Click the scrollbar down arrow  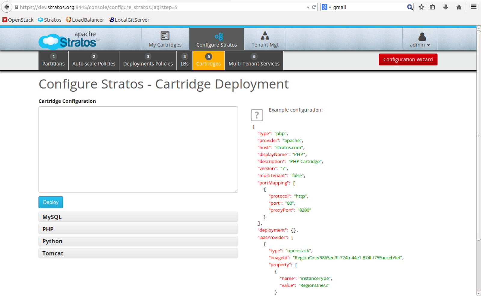point(479,293)
